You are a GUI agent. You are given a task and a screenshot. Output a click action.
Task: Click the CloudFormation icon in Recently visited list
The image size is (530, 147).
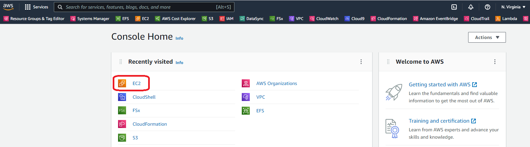pos(122,124)
